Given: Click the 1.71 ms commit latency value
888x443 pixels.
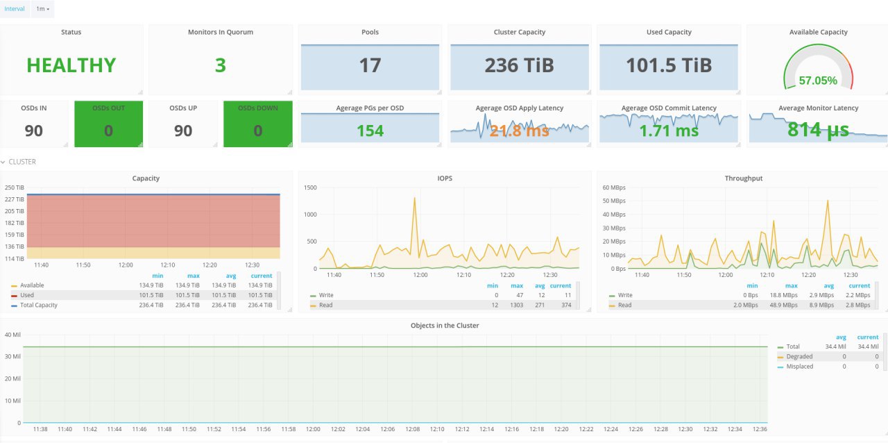Looking at the screenshot, I should click(669, 131).
